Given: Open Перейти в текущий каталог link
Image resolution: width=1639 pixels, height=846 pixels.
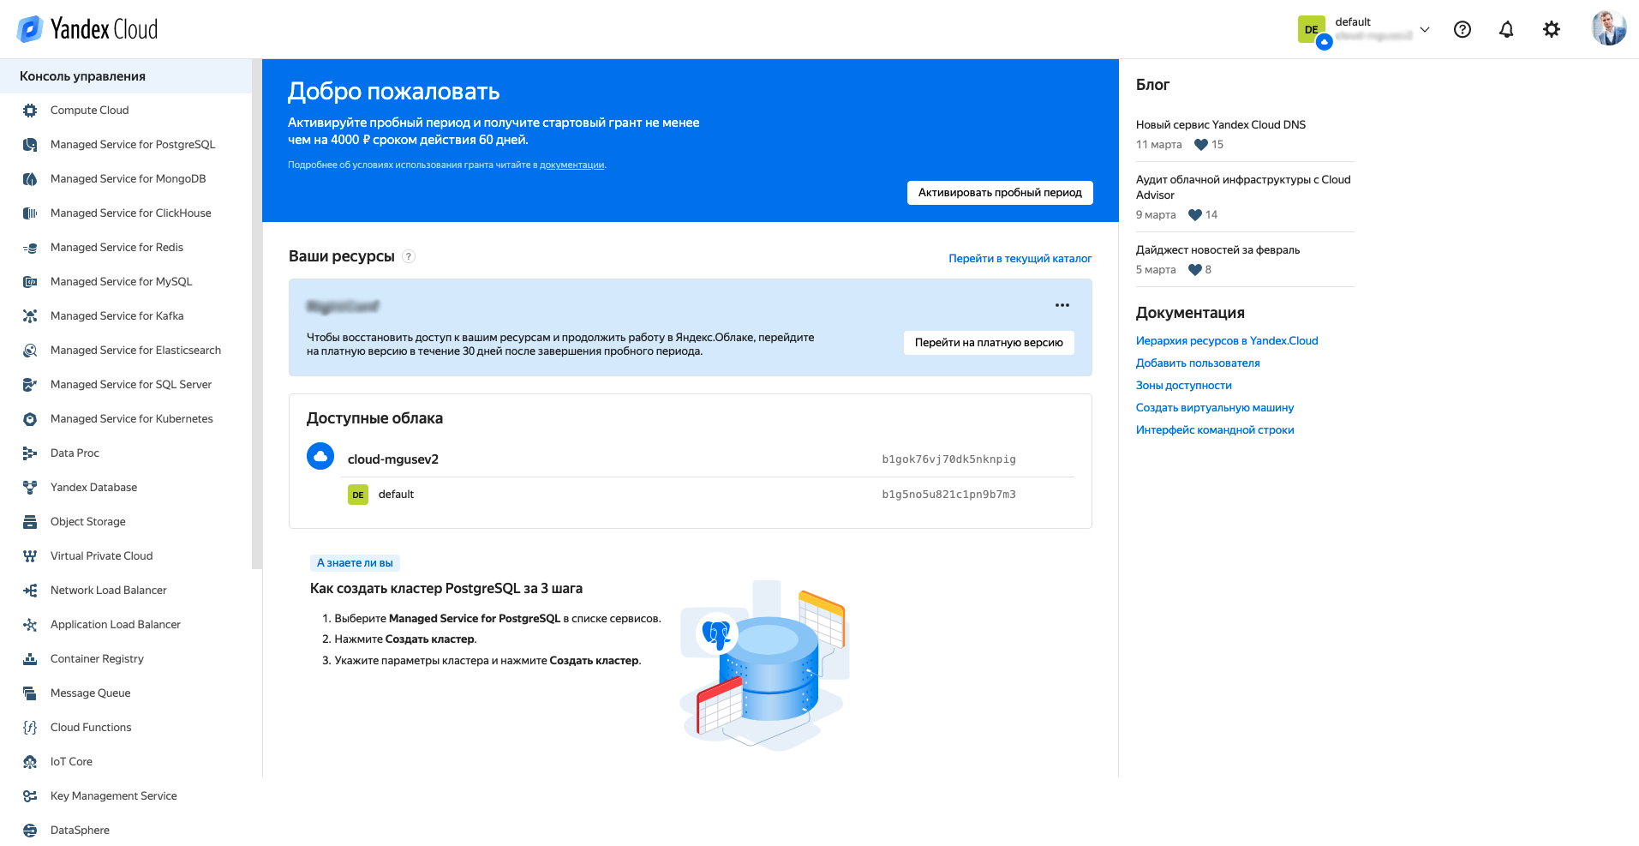Looking at the screenshot, I should click(x=1020, y=258).
